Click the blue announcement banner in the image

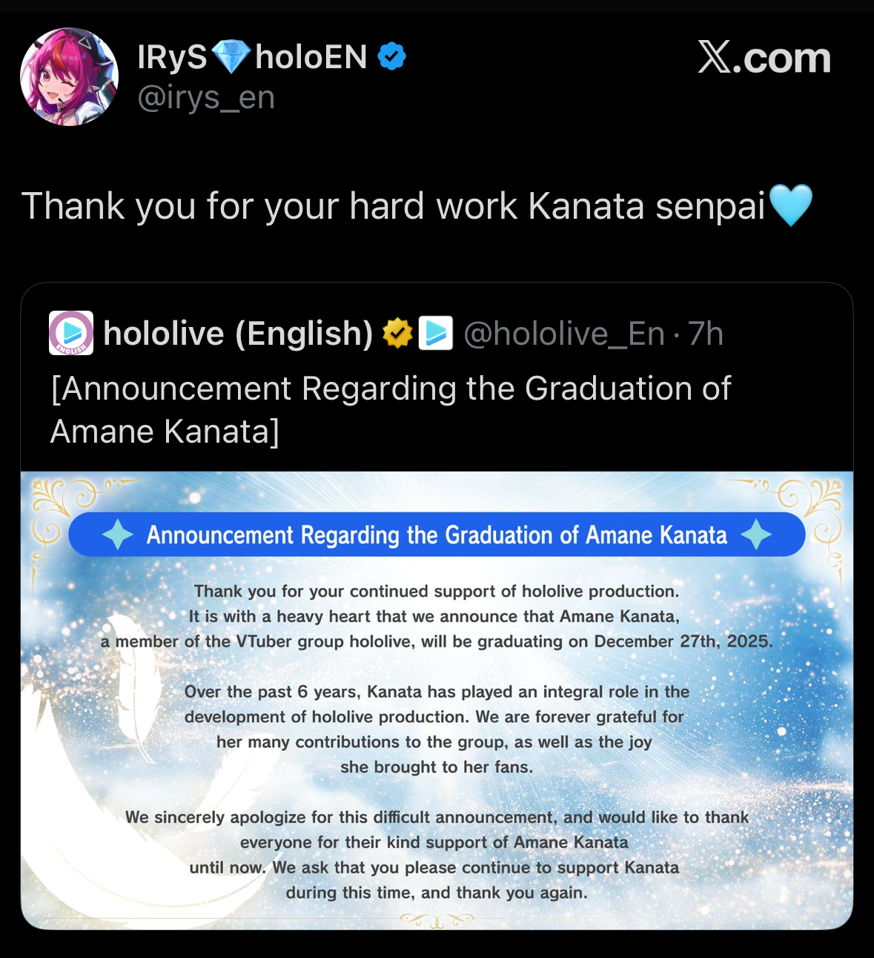(x=437, y=535)
